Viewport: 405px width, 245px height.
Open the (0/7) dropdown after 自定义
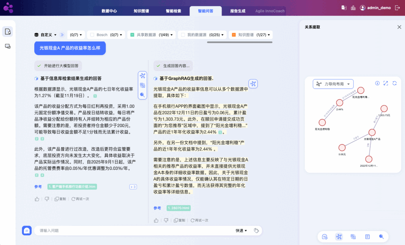point(76,35)
